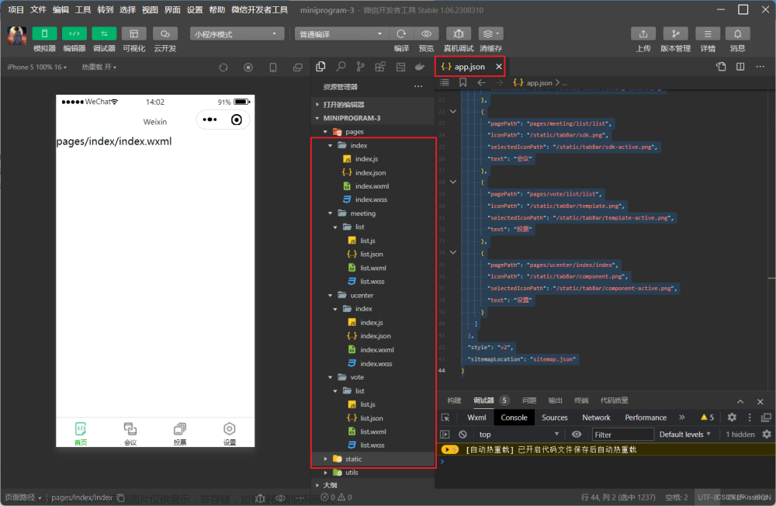Detach the simulator window icon

[297, 68]
